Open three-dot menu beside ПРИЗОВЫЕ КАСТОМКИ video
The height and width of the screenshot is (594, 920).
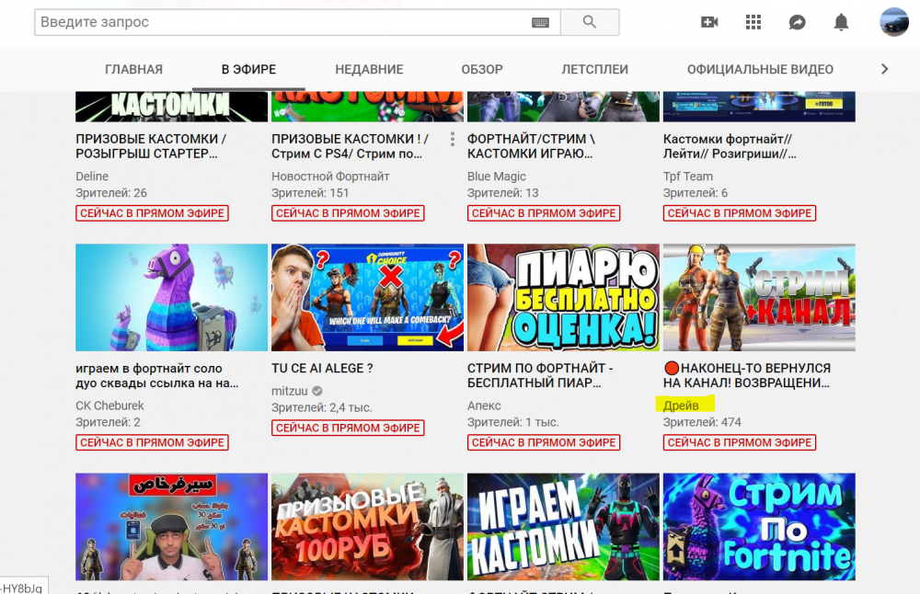452,140
